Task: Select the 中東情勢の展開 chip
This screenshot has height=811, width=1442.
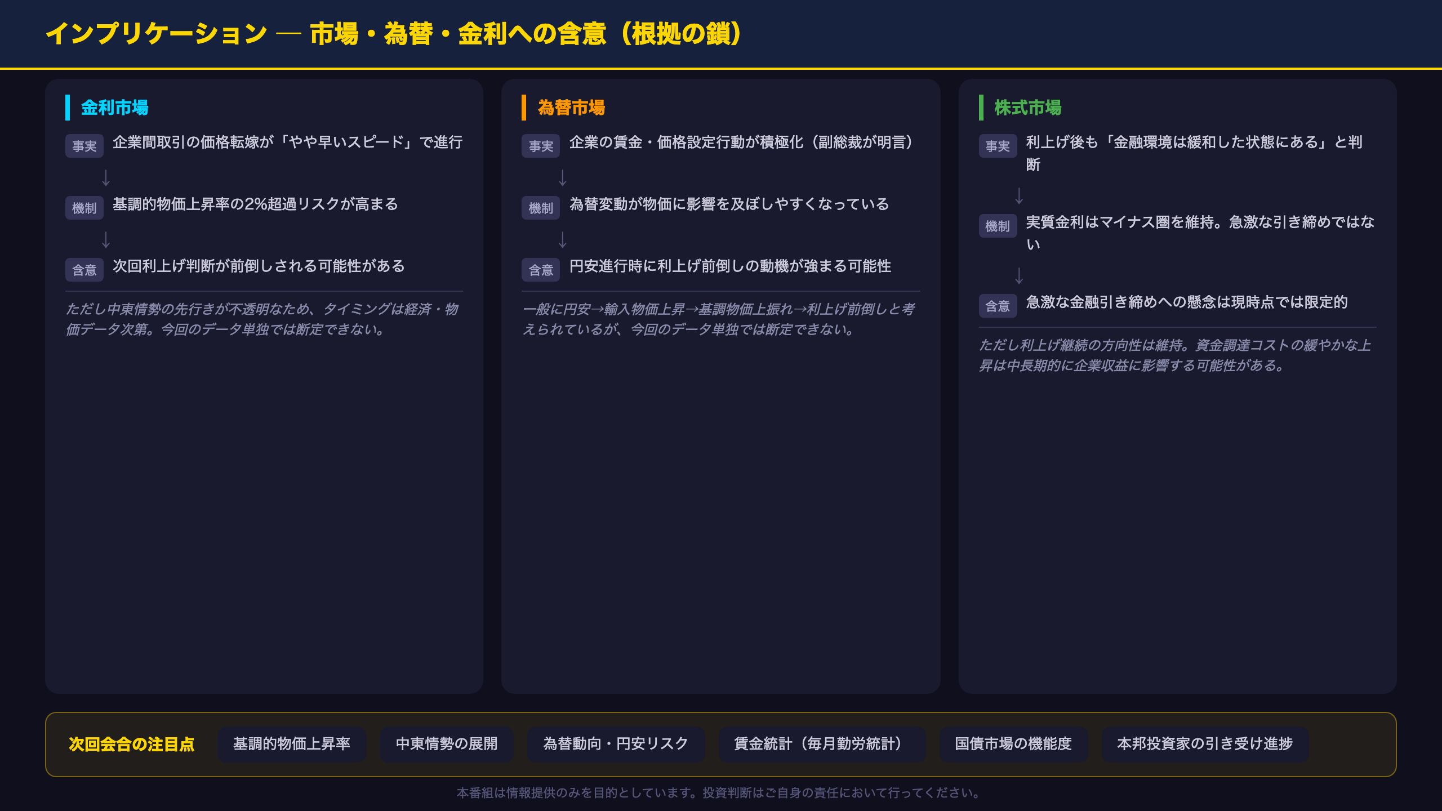Action: pyautogui.click(x=446, y=744)
